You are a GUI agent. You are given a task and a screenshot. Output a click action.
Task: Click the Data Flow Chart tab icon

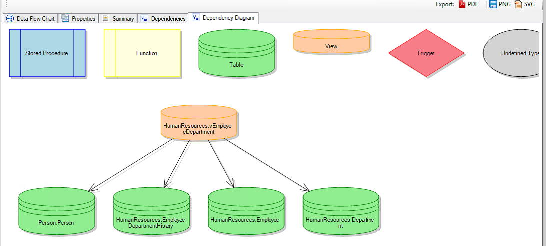[x=10, y=19]
